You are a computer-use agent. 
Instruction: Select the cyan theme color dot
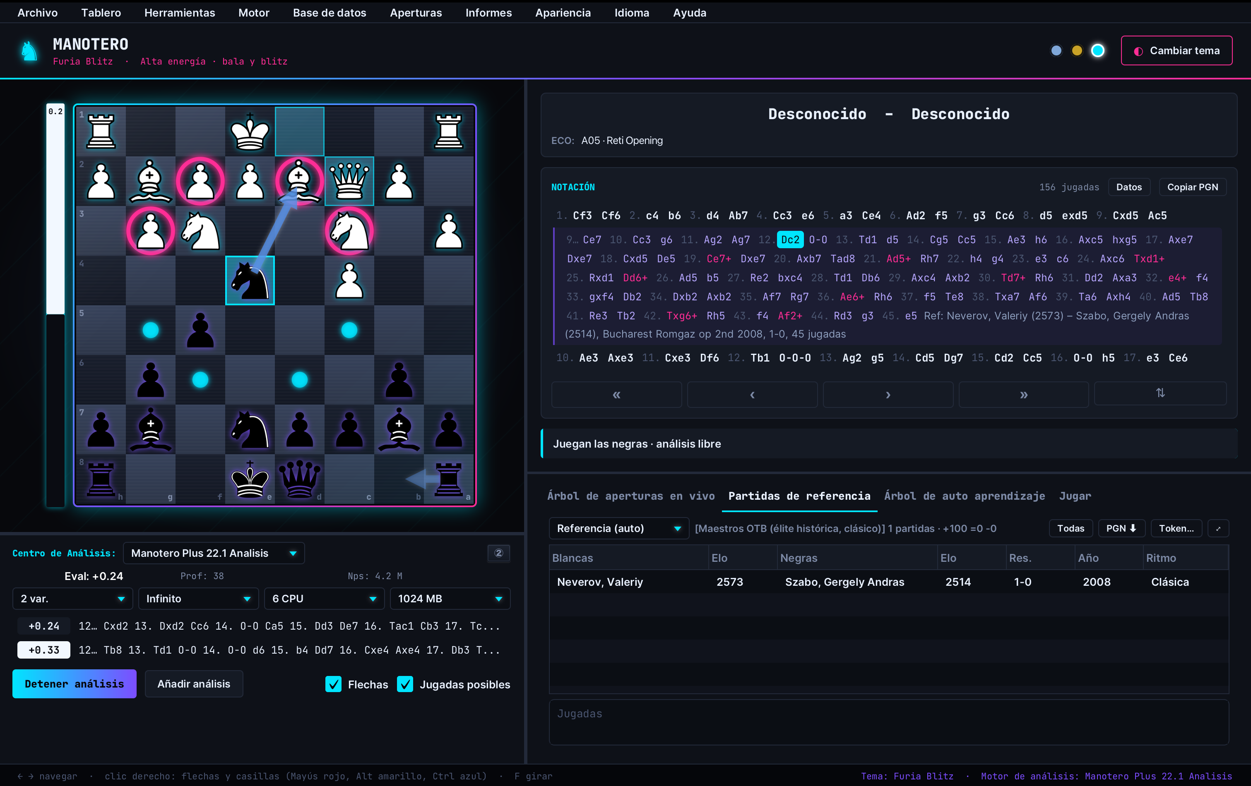pyautogui.click(x=1098, y=50)
